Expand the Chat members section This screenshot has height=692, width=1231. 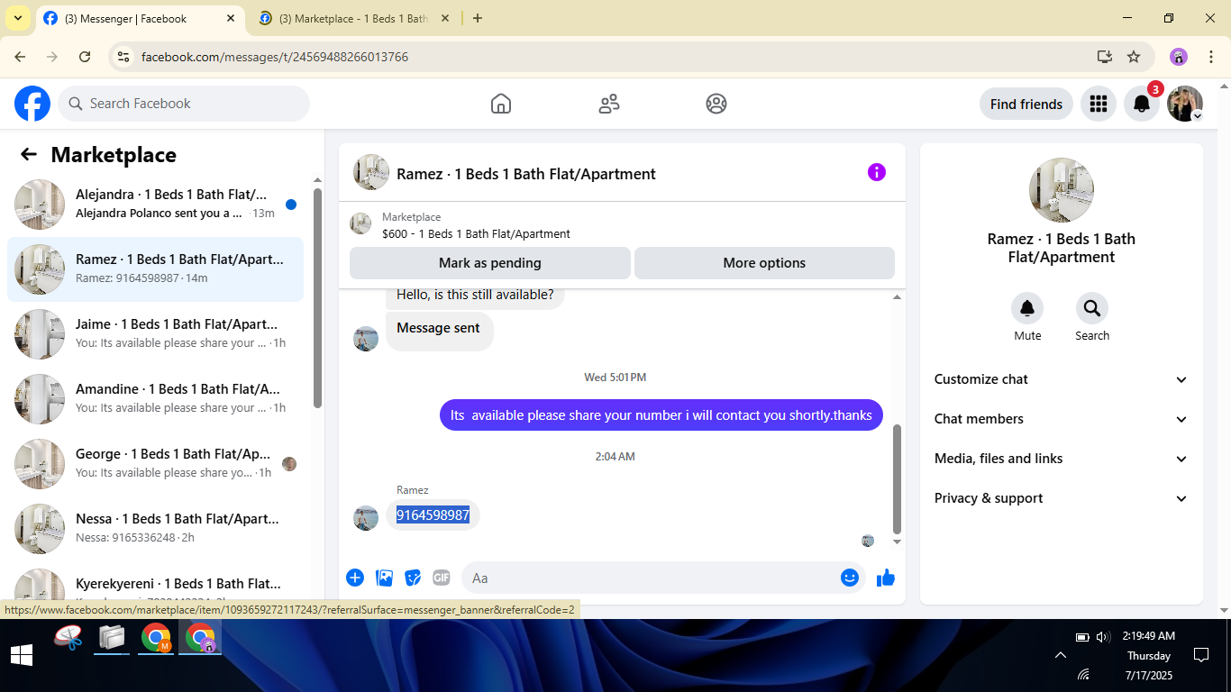pyautogui.click(x=1061, y=419)
